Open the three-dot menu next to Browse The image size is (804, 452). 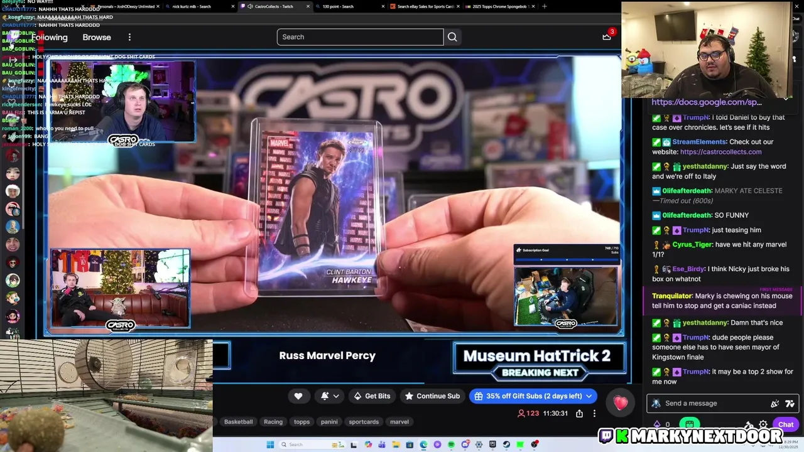point(129,37)
